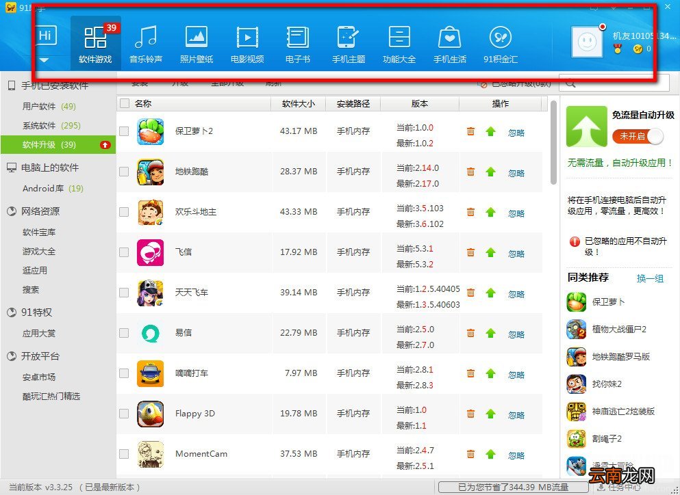This screenshot has width=680, height=495.
Task: Open 软件宝库 in sidebar
Action: pos(39,232)
